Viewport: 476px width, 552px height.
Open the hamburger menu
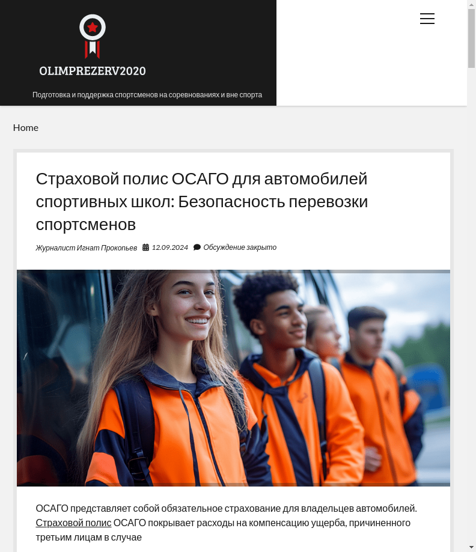tap(427, 18)
